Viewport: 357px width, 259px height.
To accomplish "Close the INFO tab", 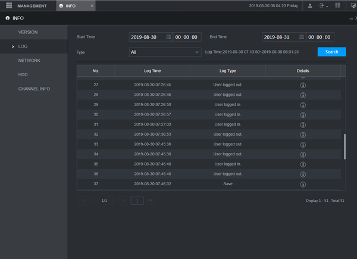I will tap(91, 5).
